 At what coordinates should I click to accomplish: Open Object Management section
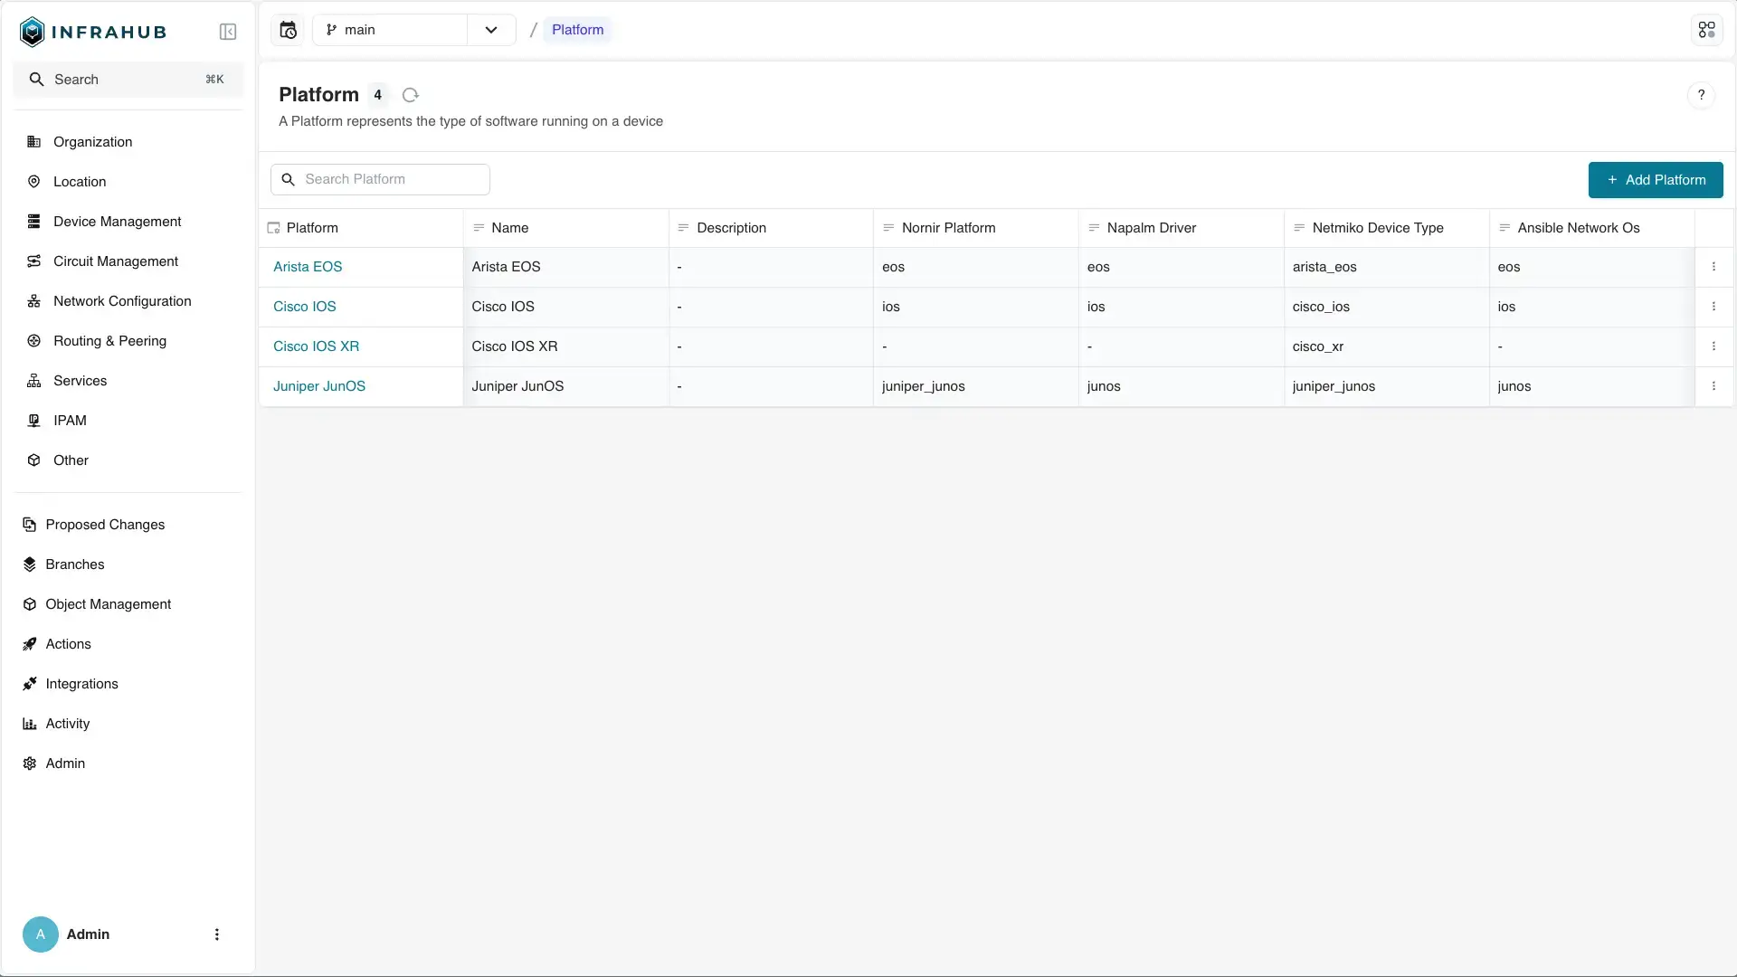click(x=128, y=604)
